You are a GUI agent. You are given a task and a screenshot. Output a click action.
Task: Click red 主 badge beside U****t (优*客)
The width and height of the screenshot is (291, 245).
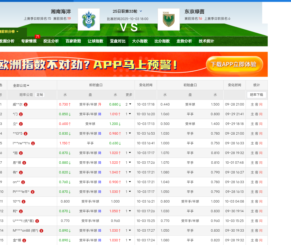coord(37,221)
